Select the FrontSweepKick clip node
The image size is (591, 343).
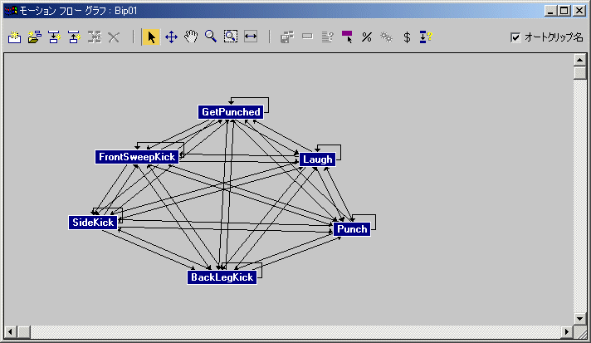point(137,157)
